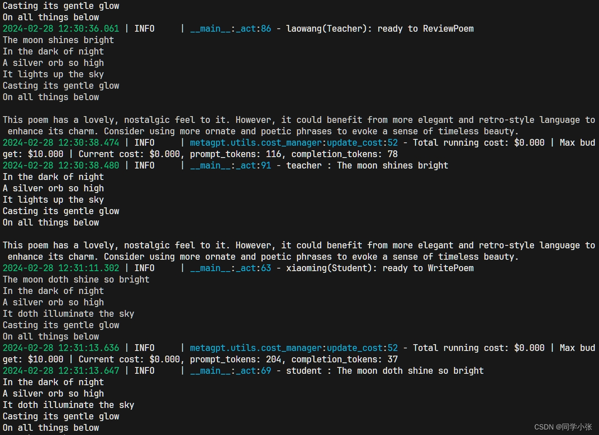Open the __main__:_act:86 source reference
Screen dimensions: 599x435
(230, 29)
